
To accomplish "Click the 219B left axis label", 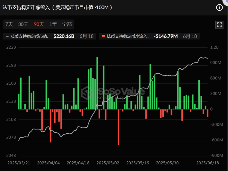I will tap(11, 65).
